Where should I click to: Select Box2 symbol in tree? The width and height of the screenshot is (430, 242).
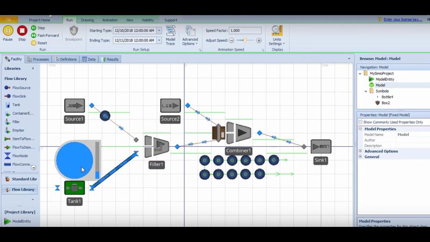382,103
